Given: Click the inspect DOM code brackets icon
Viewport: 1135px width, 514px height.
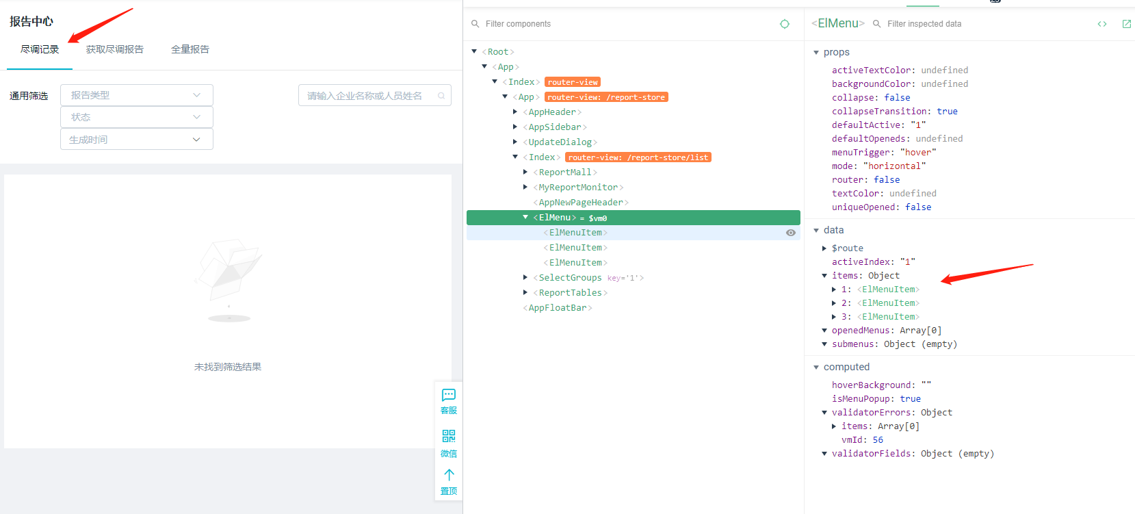Looking at the screenshot, I should coord(1102,24).
